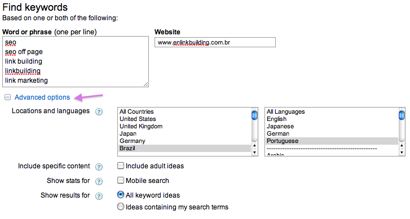The width and height of the screenshot is (410, 219).
Task: Click countries list scroll down arrow
Action: pyautogui.click(x=254, y=153)
